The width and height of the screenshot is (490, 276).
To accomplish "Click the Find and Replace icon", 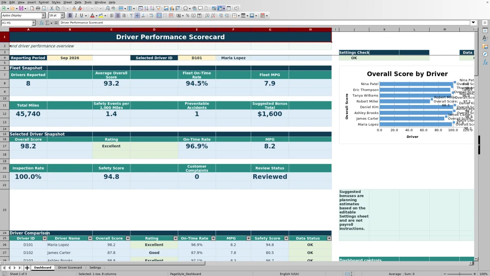I will 107,8.
